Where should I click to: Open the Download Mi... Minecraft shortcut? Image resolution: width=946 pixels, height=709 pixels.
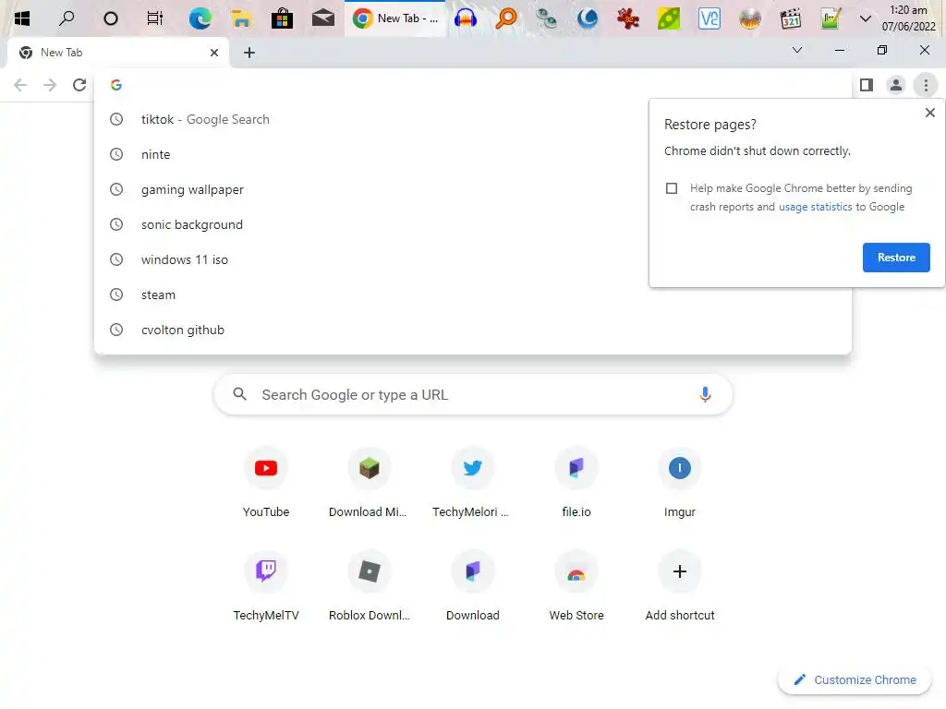(370, 483)
